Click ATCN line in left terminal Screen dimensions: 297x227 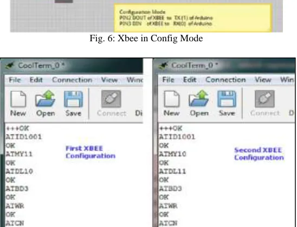point(15,223)
